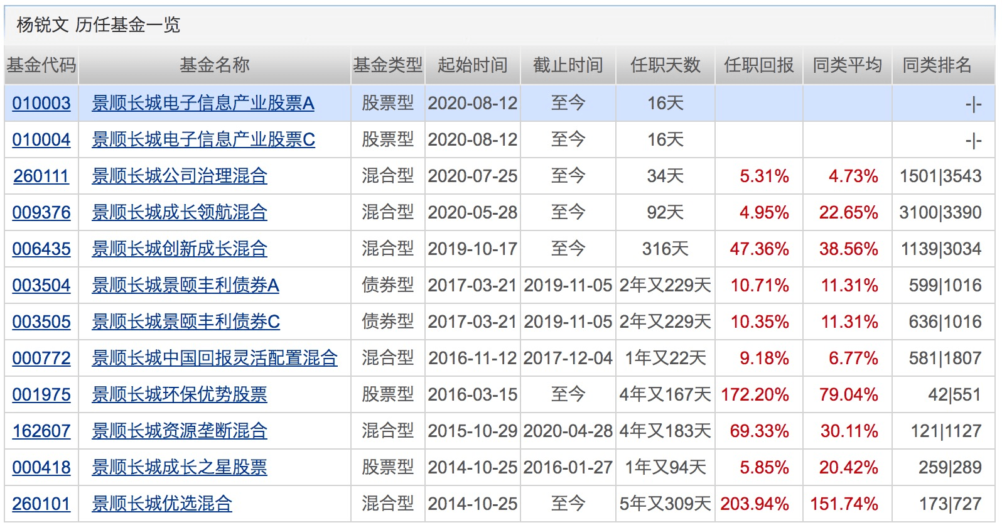Open 景顺长城电子信息产业股票C fund page

pyautogui.click(x=203, y=139)
